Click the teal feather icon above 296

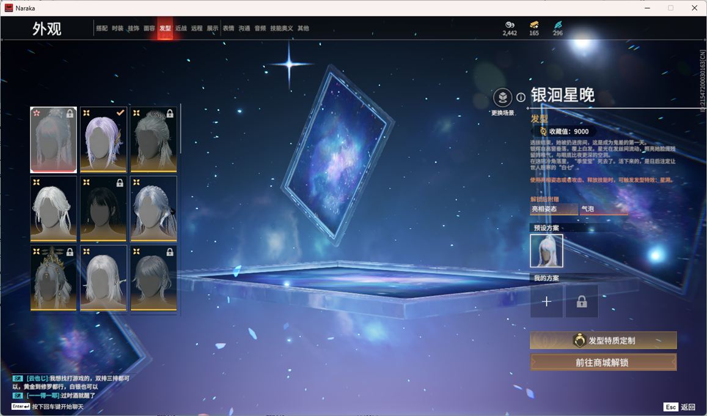pyautogui.click(x=558, y=25)
